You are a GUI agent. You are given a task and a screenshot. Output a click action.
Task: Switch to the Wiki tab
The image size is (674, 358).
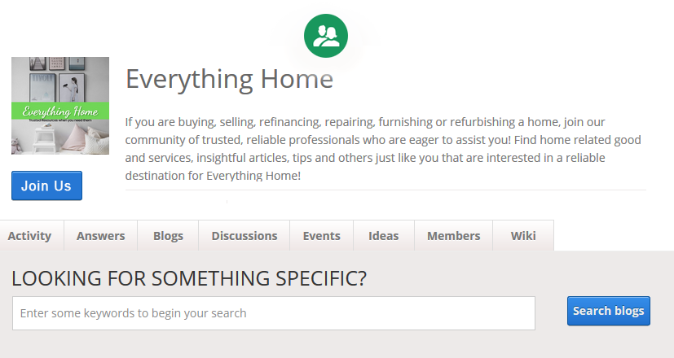tap(523, 236)
